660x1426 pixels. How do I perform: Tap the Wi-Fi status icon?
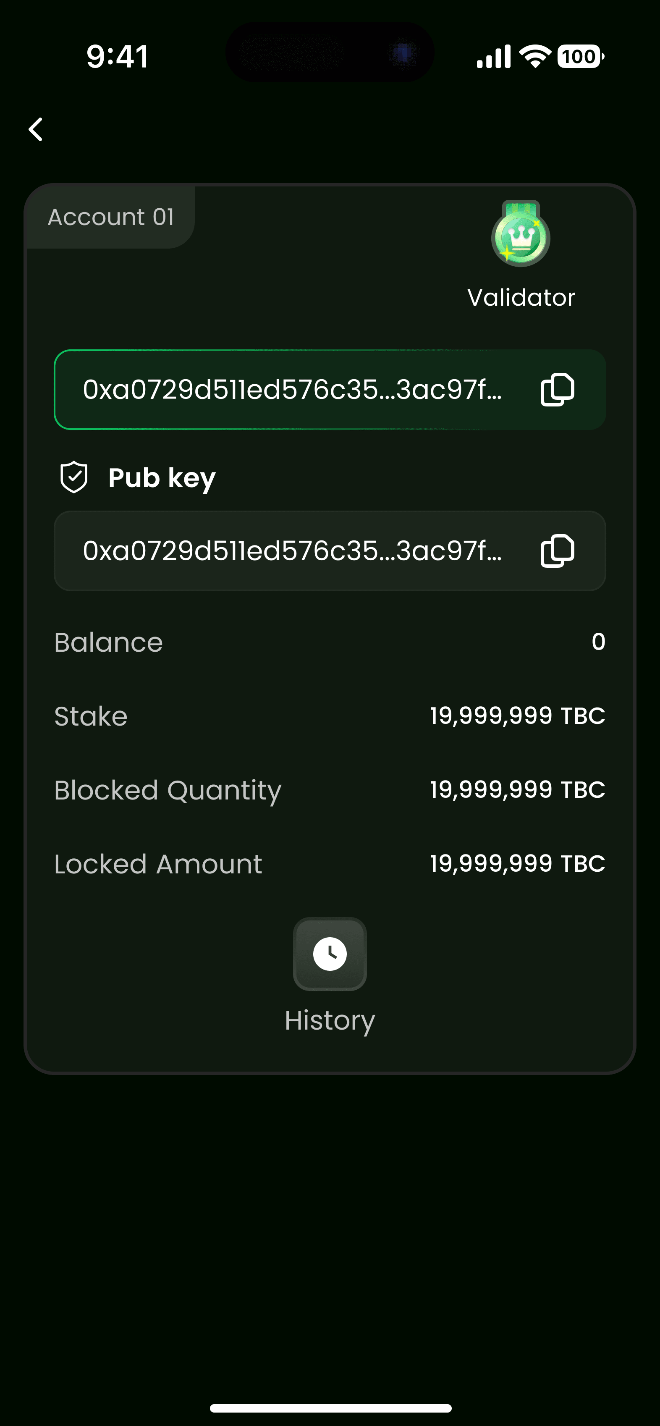point(535,56)
